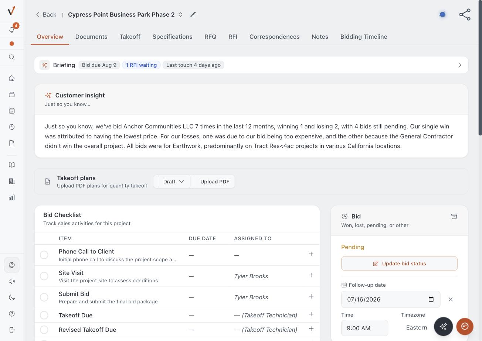482x341 pixels.
Task: Open the 9:00 AM time picker
Action: (364, 328)
